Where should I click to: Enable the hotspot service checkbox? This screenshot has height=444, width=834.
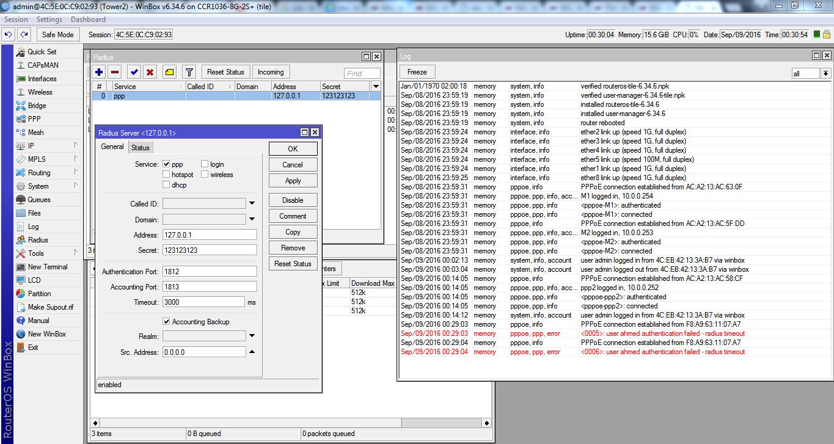[166, 175]
